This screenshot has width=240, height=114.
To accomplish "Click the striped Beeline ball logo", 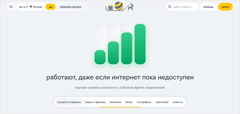I will pyautogui.click(x=119, y=6).
